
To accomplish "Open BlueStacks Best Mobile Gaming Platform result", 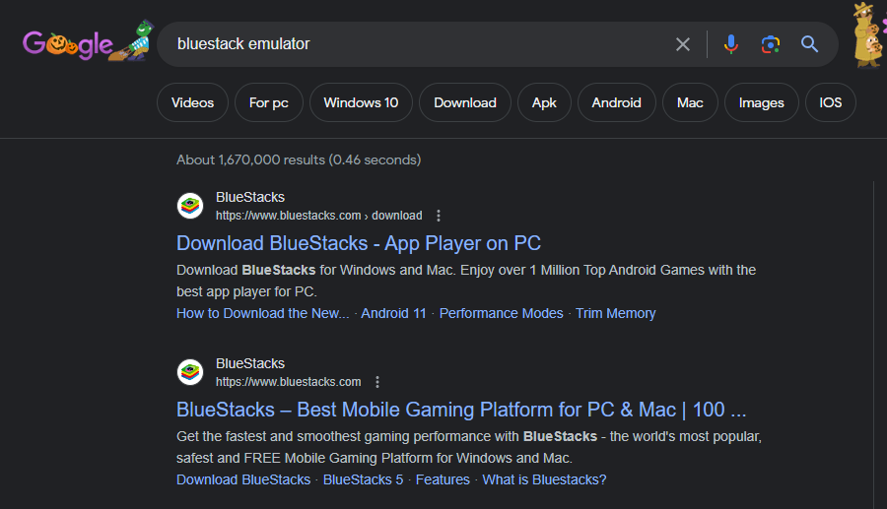I will point(461,411).
